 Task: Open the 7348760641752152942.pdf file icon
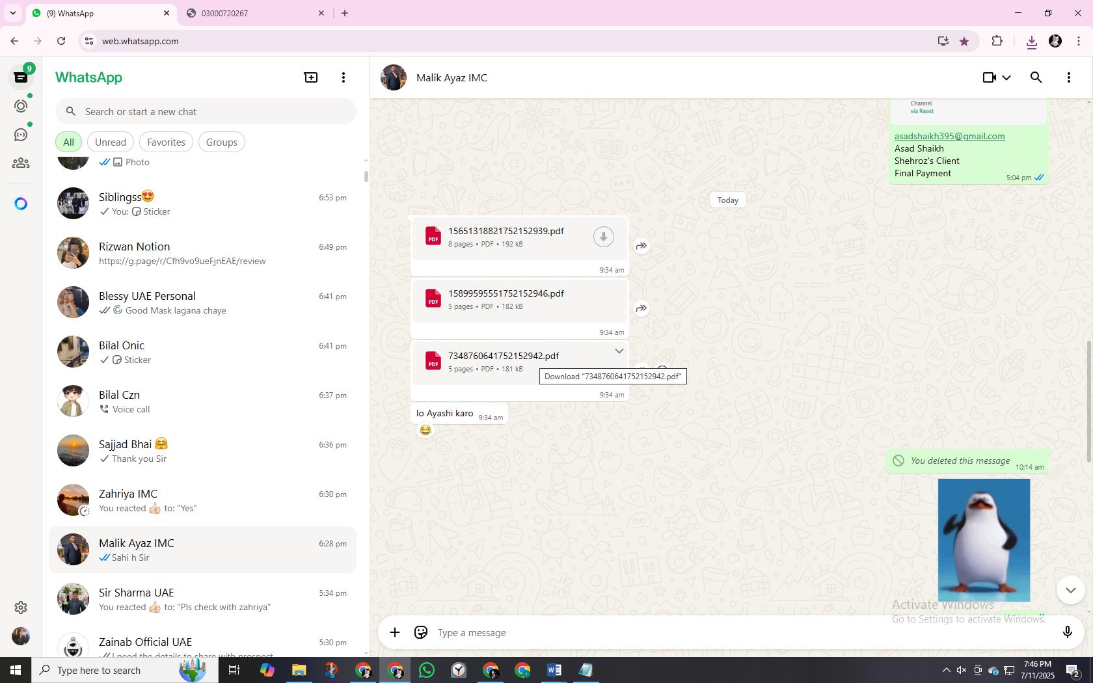(x=433, y=361)
